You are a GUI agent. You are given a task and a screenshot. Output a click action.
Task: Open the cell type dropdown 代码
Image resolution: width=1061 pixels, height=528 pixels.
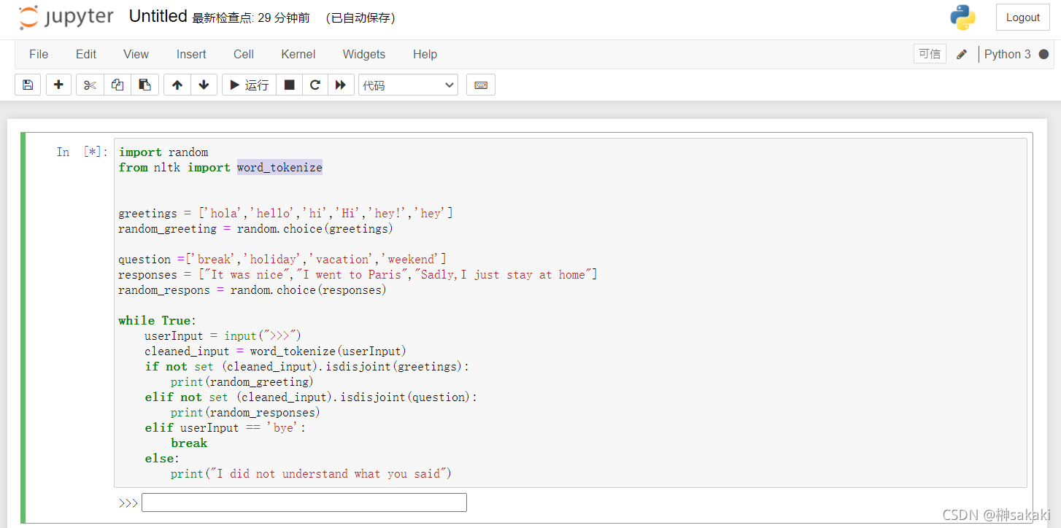(408, 85)
